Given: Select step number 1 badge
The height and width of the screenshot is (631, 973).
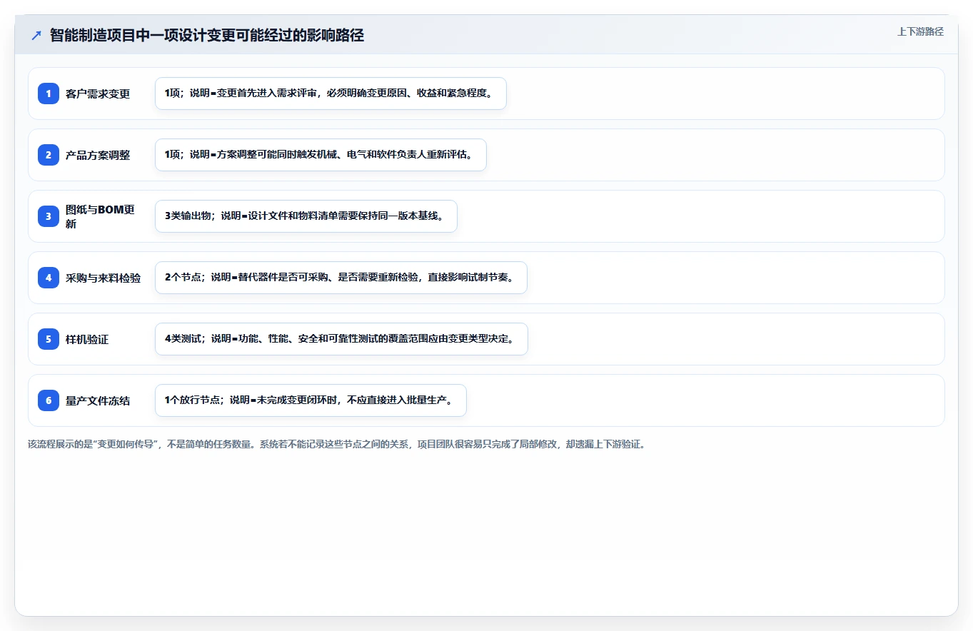Looking at the screenshot, I should [x=49, y=94].
